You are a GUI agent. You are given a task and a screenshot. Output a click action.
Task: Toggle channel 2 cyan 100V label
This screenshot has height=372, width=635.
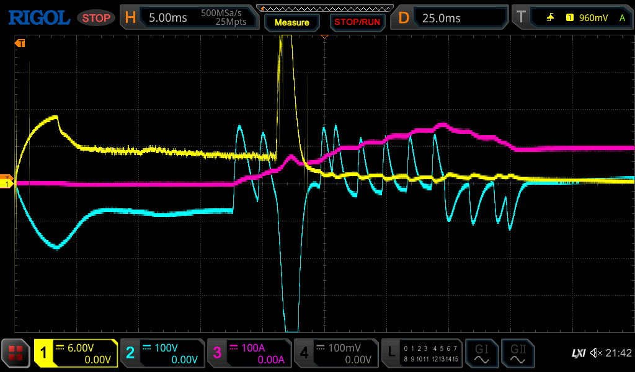(162, 353)
